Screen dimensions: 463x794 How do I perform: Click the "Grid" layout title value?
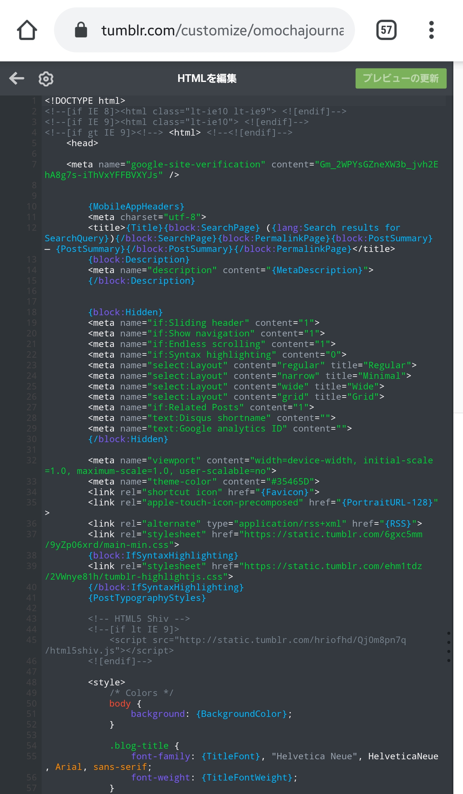coord(363,397)
